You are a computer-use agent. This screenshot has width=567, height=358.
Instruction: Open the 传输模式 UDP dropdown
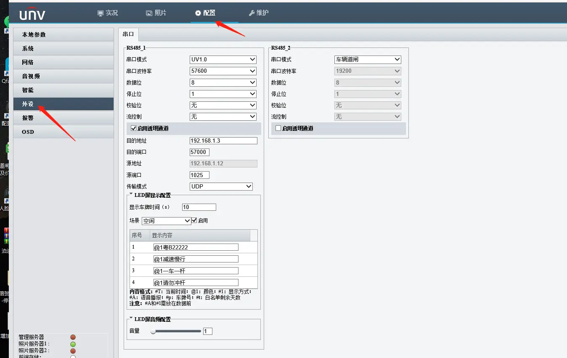pyautogui.click(x=221, y=186)
